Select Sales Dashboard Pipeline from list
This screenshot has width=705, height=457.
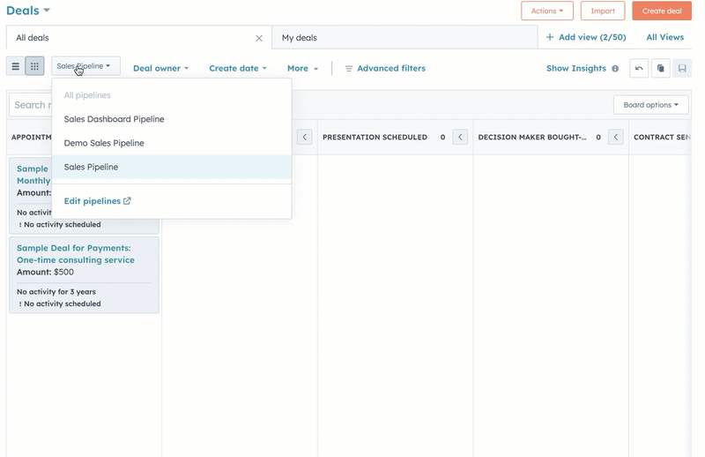(114, 119)
